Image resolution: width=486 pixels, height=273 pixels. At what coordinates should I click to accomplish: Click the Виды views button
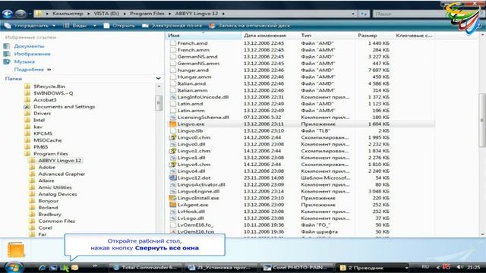click(76, 26)
